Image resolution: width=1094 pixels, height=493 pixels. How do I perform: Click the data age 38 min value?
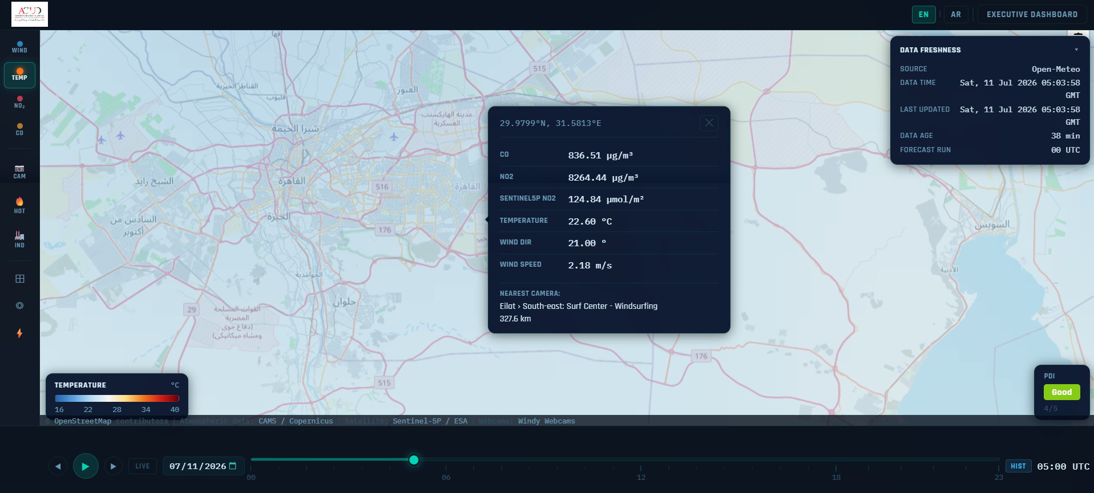point(1065,136)
